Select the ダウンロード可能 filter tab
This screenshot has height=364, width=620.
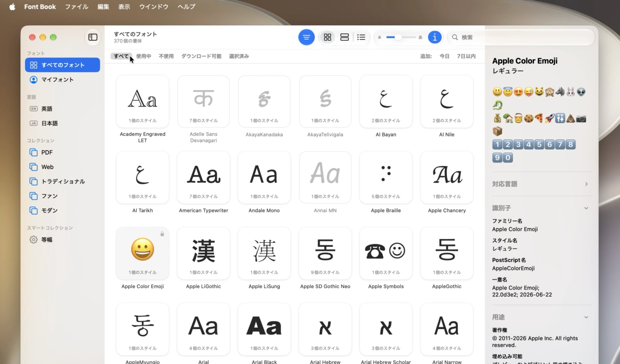pyautogui.click(x=201, y=56)
